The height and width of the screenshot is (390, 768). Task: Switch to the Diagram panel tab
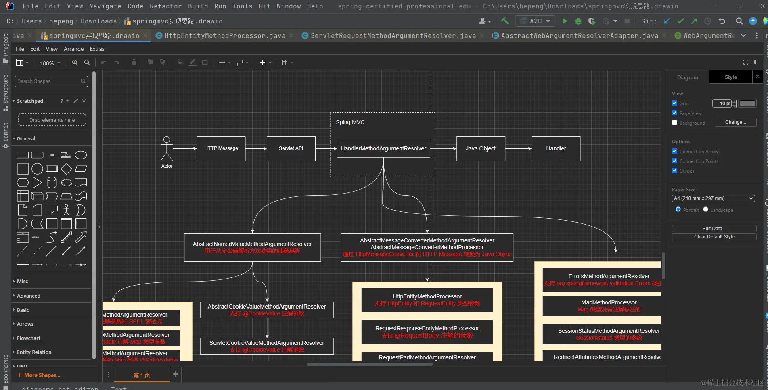coord(687,77)
